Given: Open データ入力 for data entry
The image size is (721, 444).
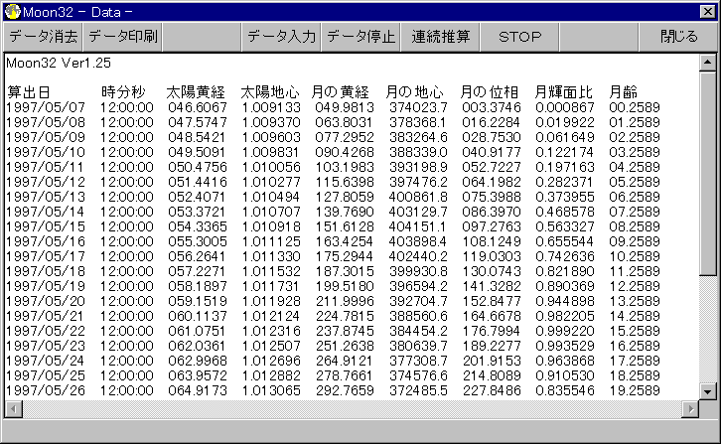Looking at the screenshot, I should (281, 37).
